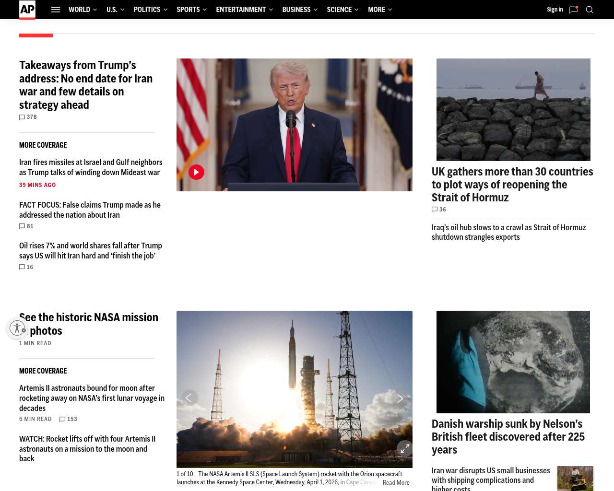Click the '6 MIN READ' label
Image resolution: width=614 pixels, height=491 pixels.
[x=35, y=419]
